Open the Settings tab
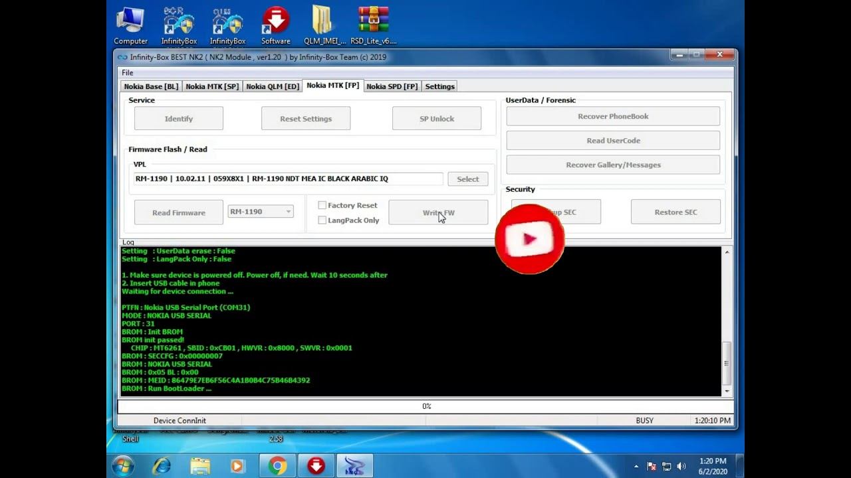This screenshot has width=851, height=478. 439,86
